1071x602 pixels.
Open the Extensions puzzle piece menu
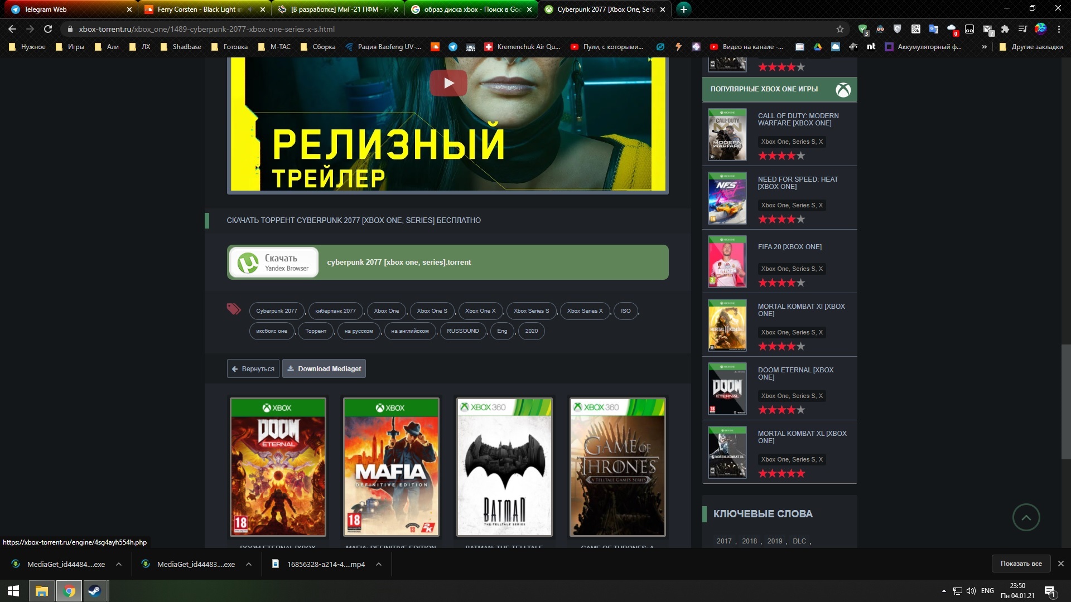tap(1005, 29)
